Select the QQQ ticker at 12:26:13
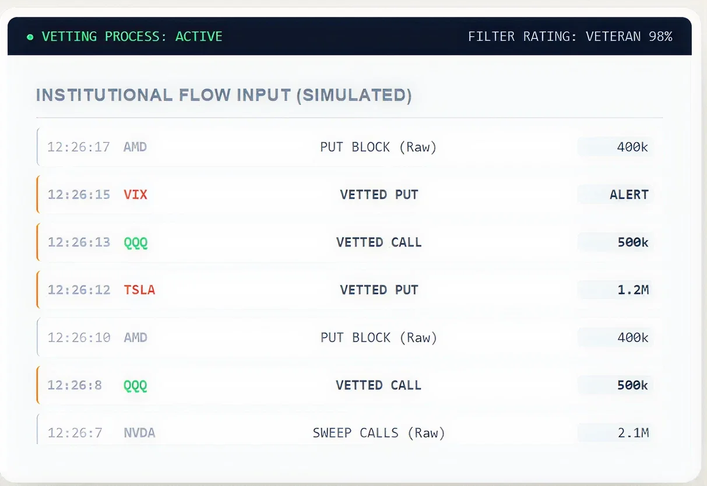 click(x=135, y=242)
